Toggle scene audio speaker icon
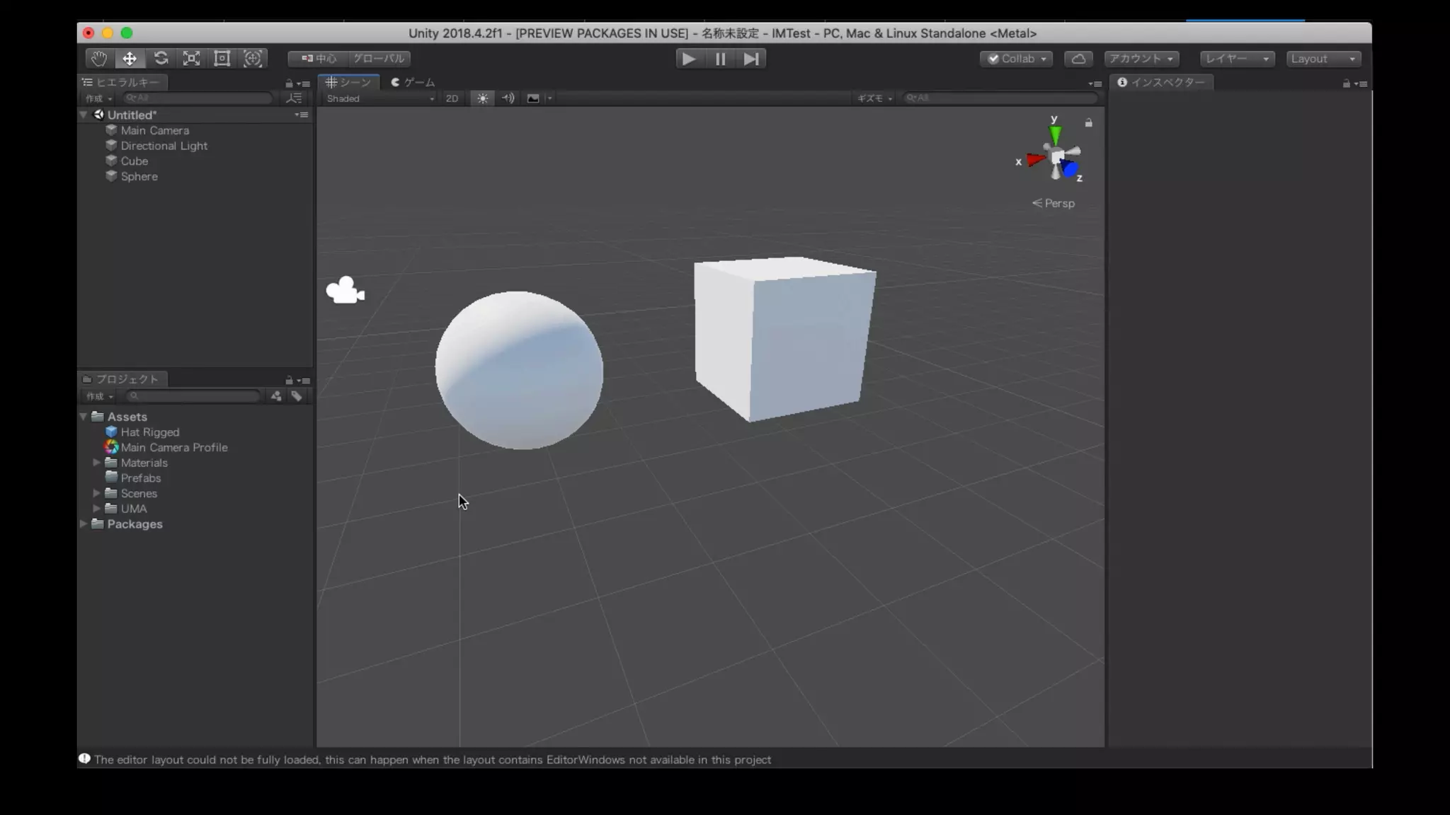Image resolution: width=1450 pixels, height=815 pixels. pos(508,98)
